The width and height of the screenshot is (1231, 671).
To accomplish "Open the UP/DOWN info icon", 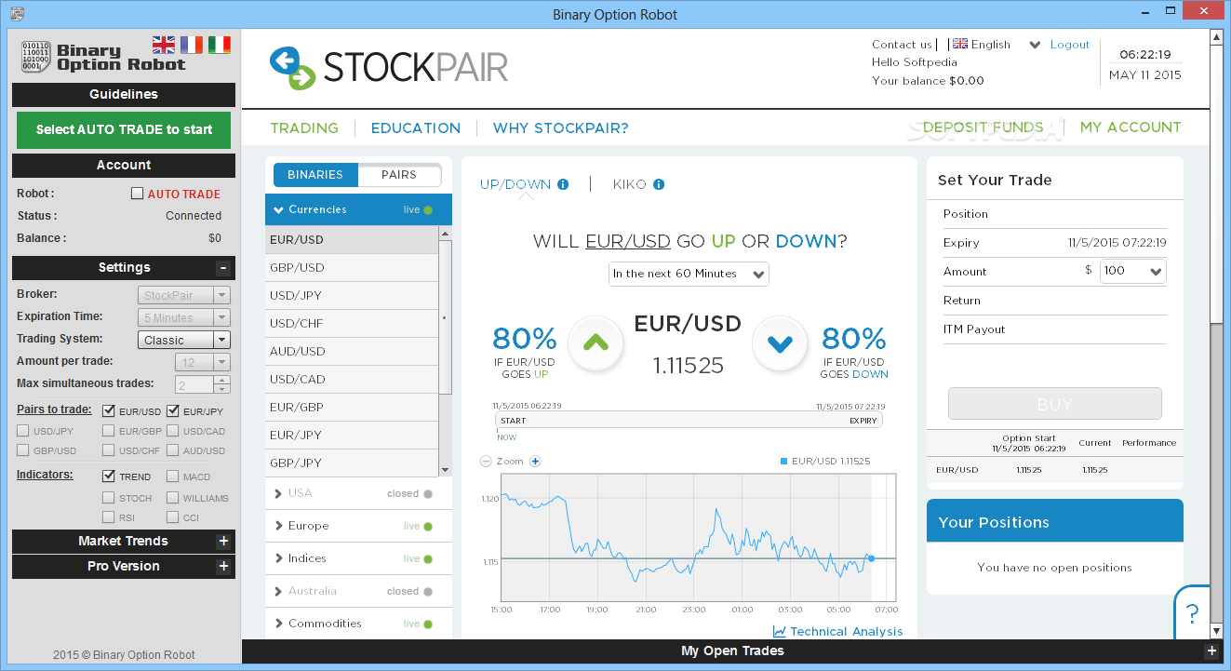I will point(563,184).
